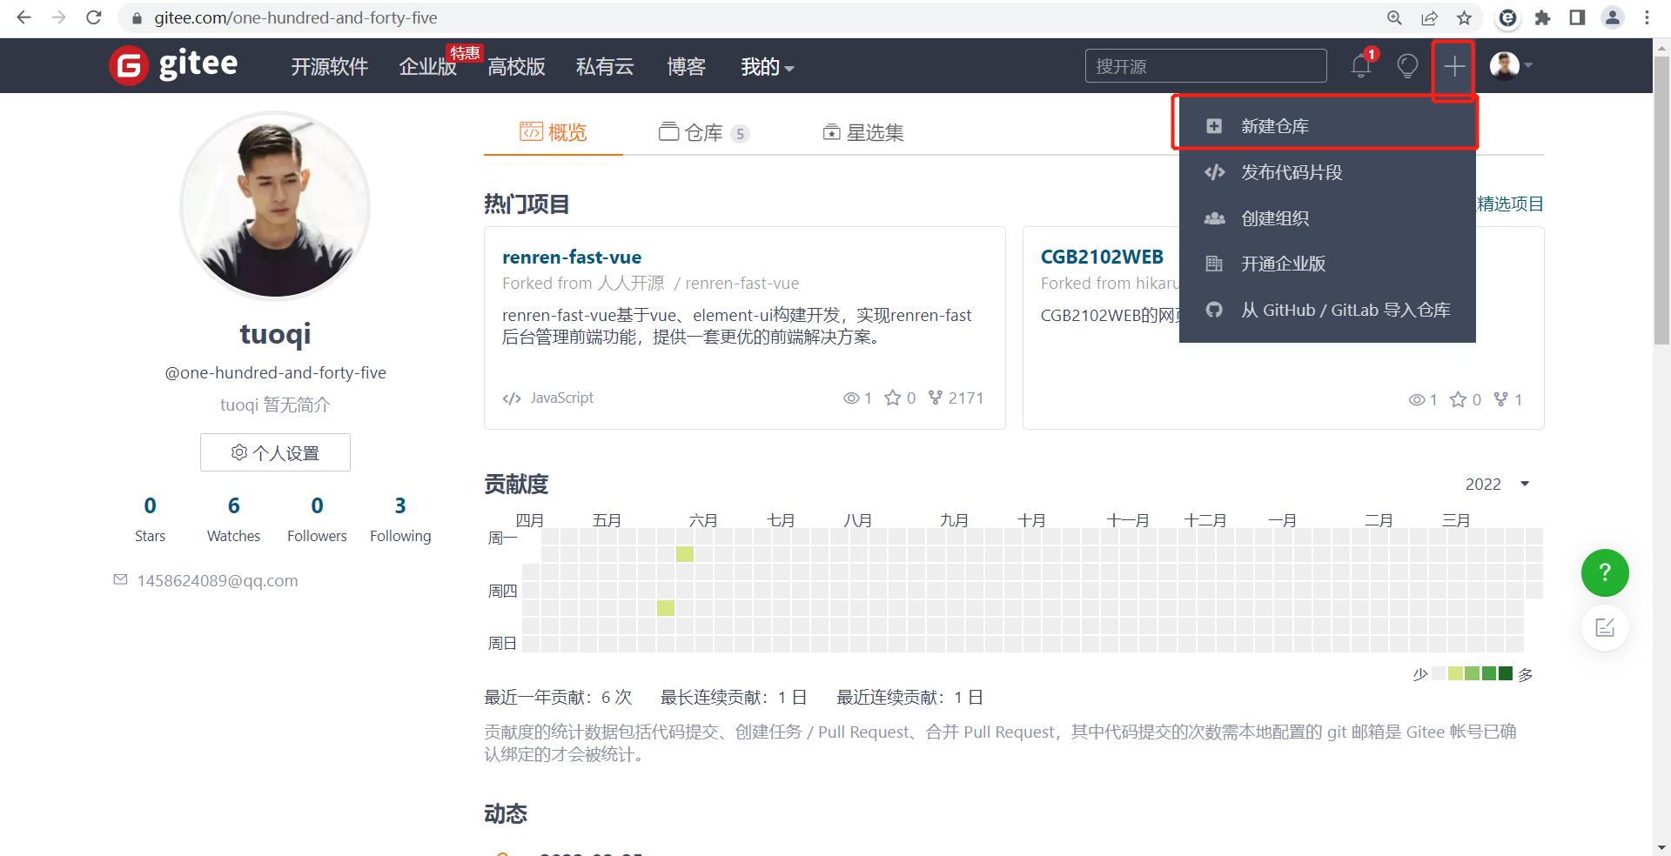Screen dimensions: 1671x856
Task: Open the floating help question mark button
Action: pyautogui.click(x=1605, y=572)
